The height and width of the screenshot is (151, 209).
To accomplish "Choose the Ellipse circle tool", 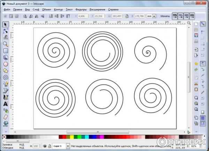I will click(x=6, y=64).
